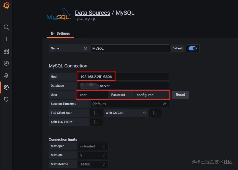This screenshot has width=238, height=170.
Task: Open the Configuration gear icon
Action: (x=6, y=87)
